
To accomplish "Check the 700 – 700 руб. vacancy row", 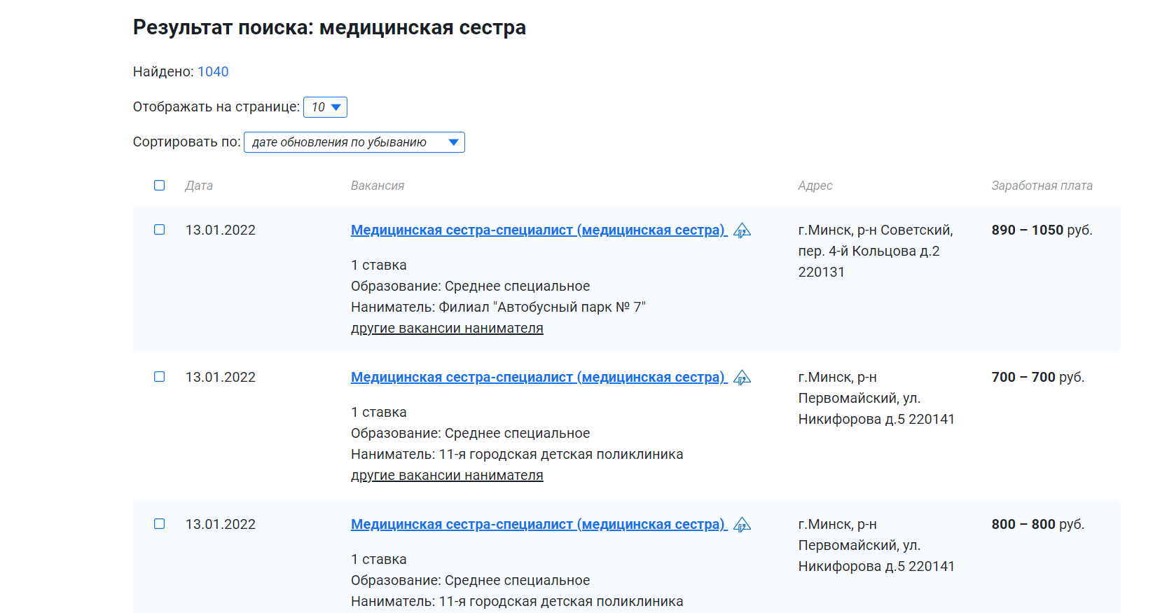I will pyautogui.click(x=160, y=377).
